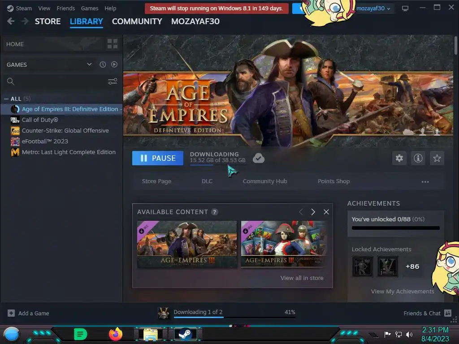Click View My Achievements

click(x=403, y=291)
